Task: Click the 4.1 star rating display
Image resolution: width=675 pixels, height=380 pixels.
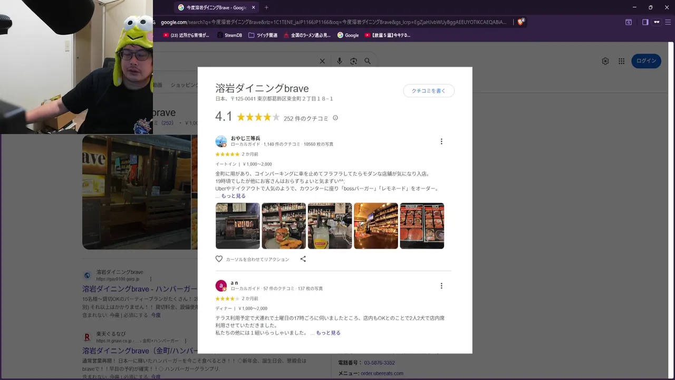Action: point(247,117)
